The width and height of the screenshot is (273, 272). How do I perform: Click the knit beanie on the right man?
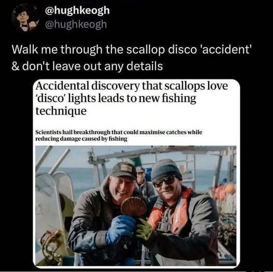[166, 170]
